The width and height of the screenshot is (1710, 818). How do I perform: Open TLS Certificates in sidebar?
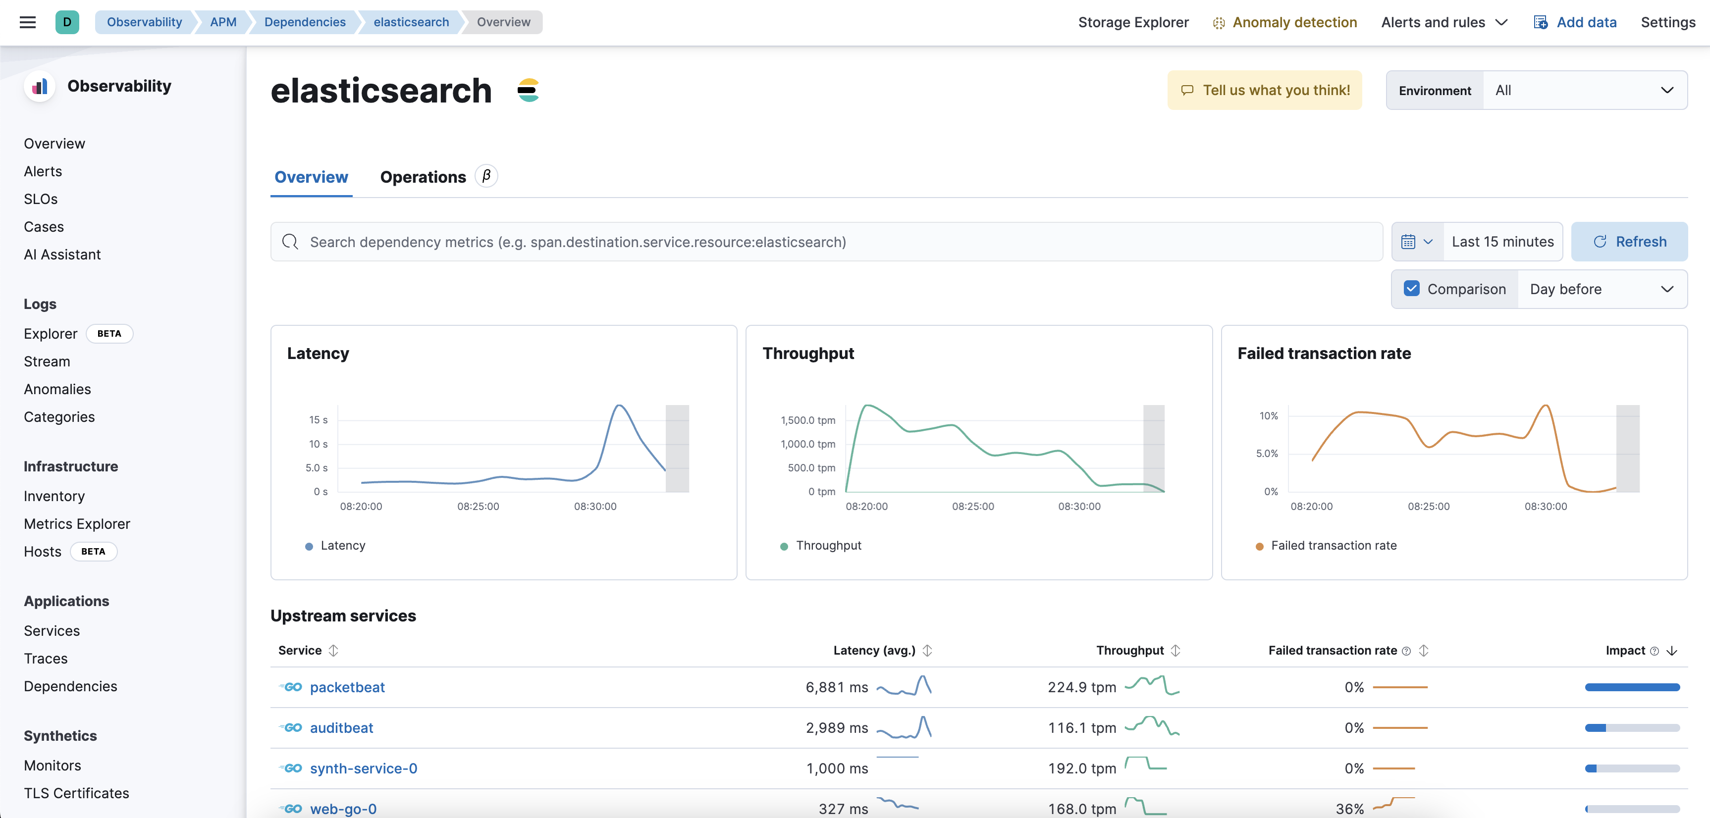[76, 793]
